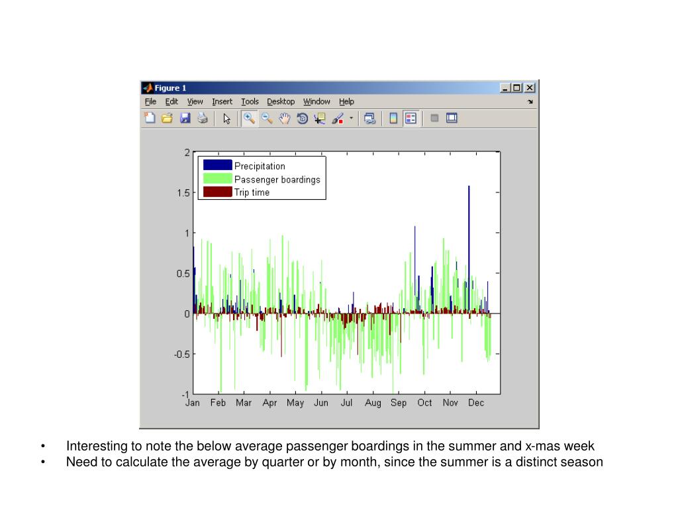Screen dimensions: 678x508
Task: Click the Hide Plot Tools icon
Action: pos(434,118)
